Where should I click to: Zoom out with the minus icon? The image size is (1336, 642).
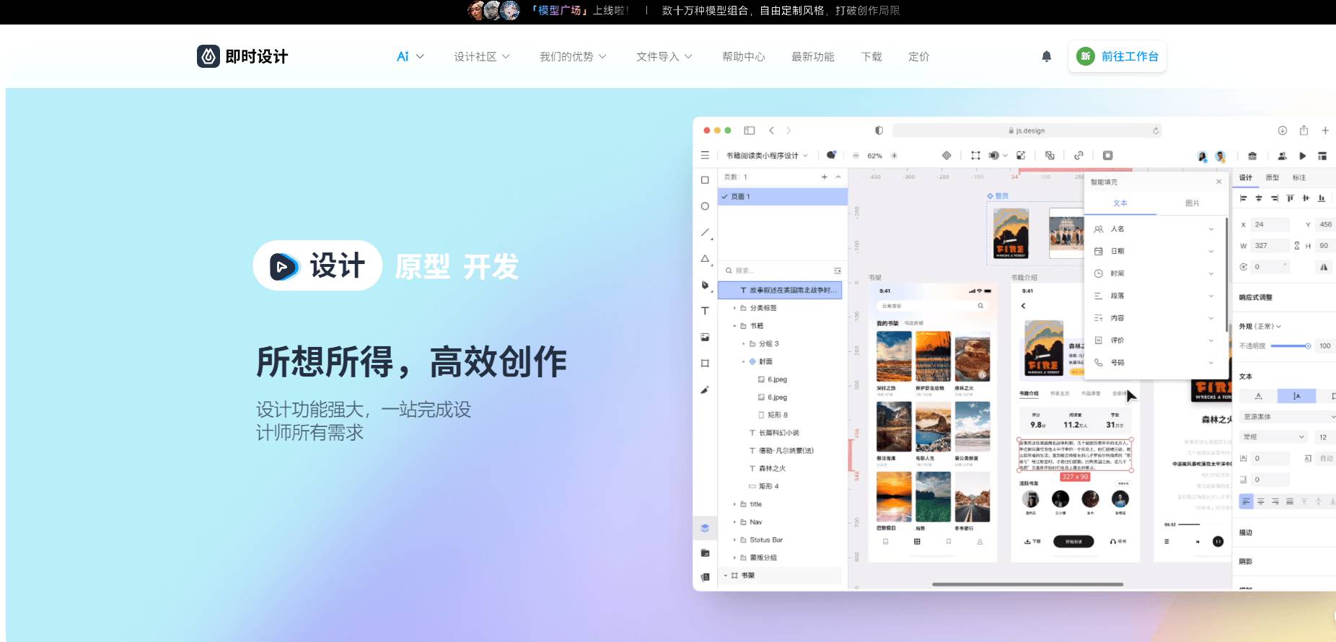coord(856,155)
